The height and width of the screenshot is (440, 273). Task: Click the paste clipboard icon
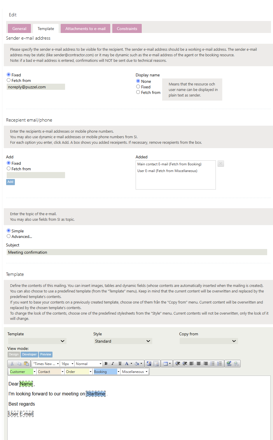tap(26, 364)
